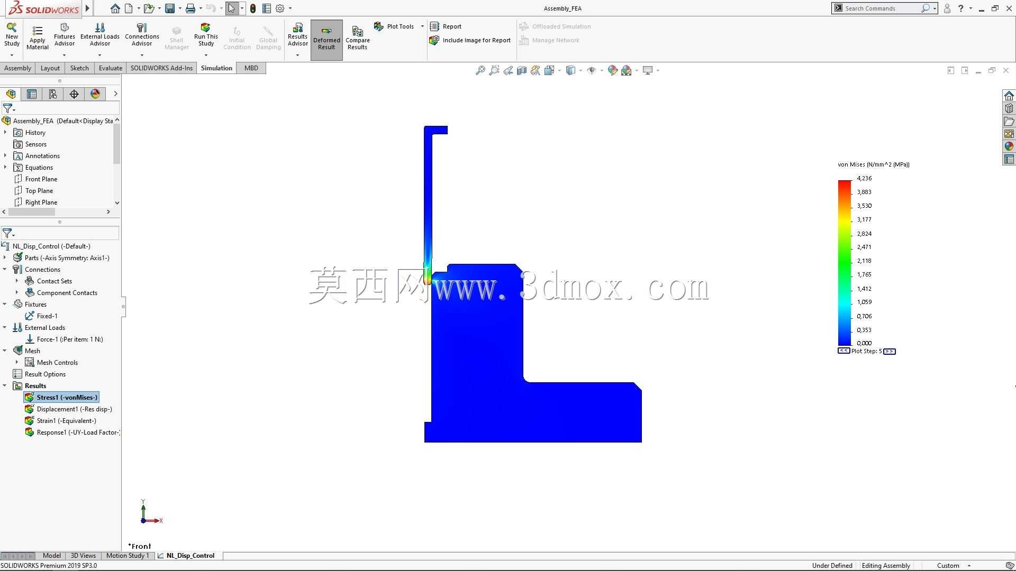Click the Rebuild traffic light icon

pyautogui.click(x=253, y=8)
